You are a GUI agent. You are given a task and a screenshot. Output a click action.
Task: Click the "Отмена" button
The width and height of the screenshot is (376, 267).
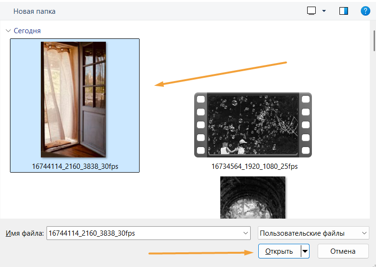(x=343, y=251)
